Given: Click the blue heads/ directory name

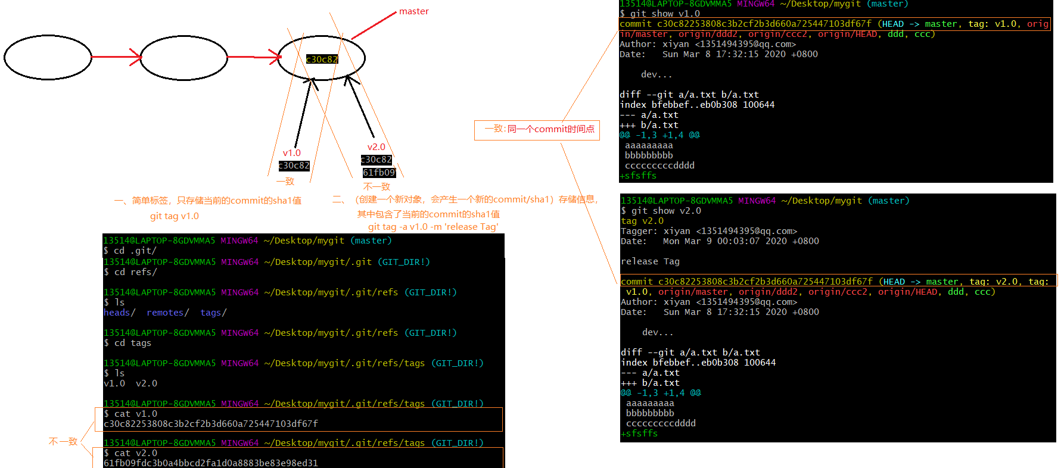Looking at the screenshot, I should pyautogui.click(x=119, y=313).
